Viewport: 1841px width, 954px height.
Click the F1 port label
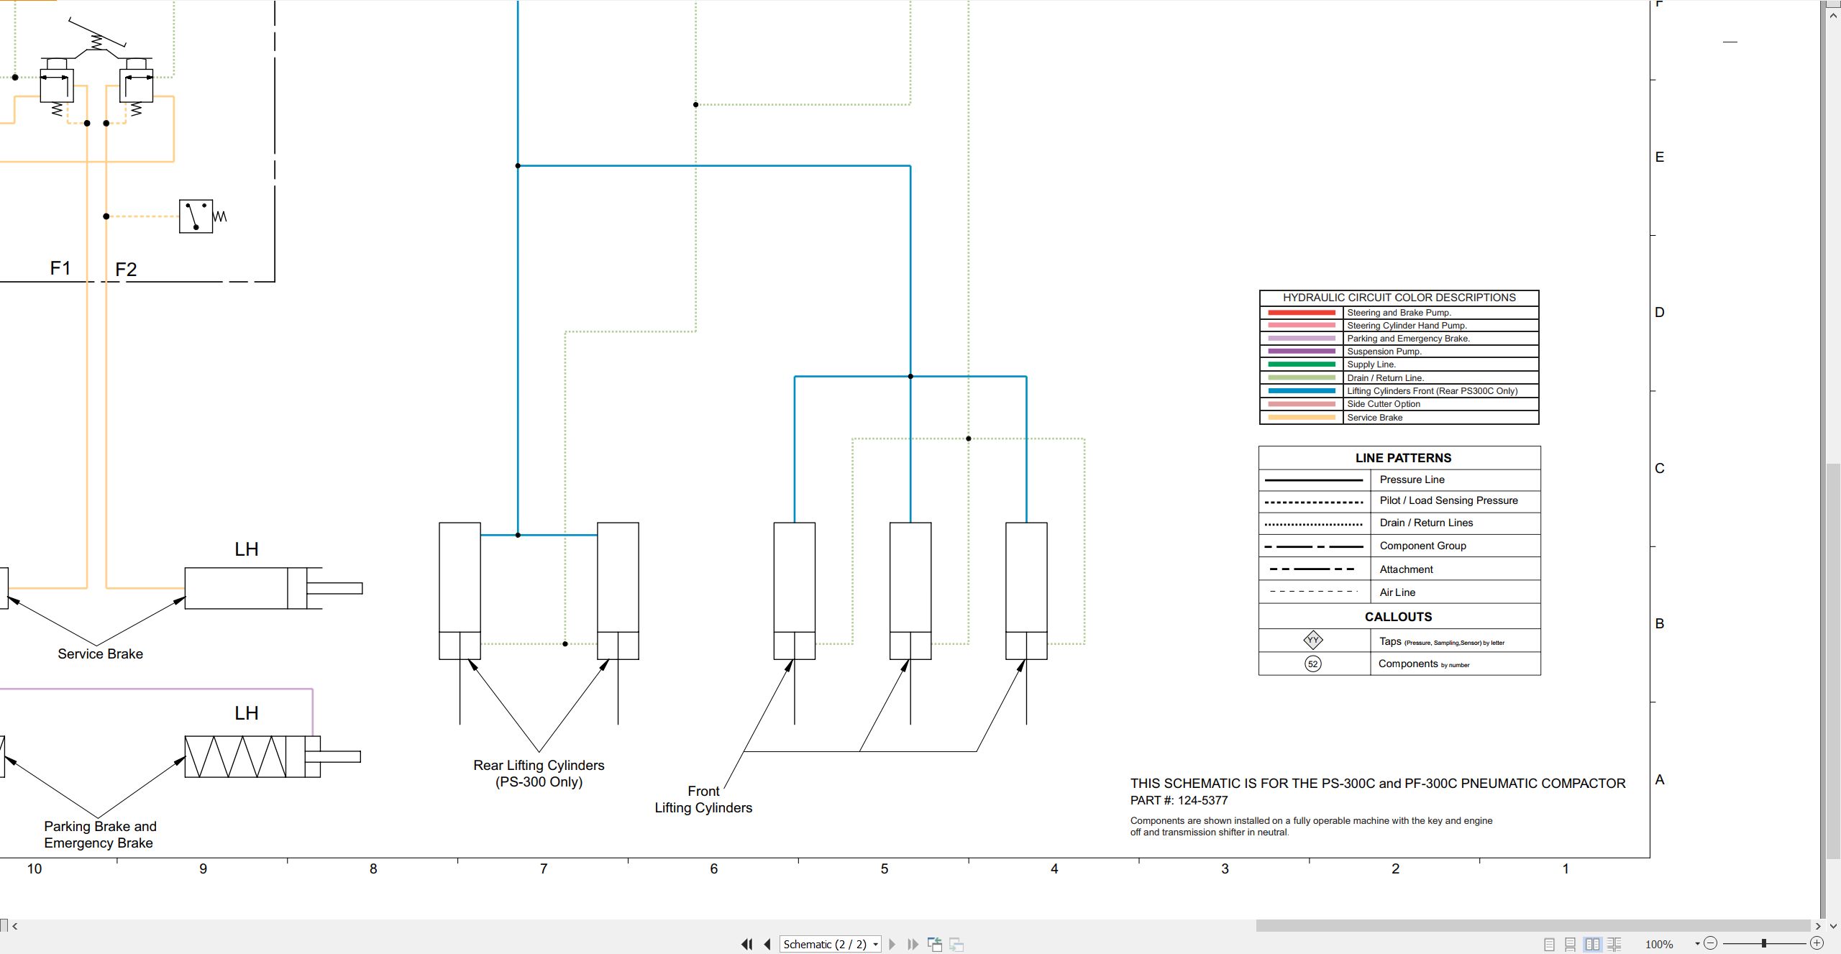pyautogui.click(x=60, y=268)
